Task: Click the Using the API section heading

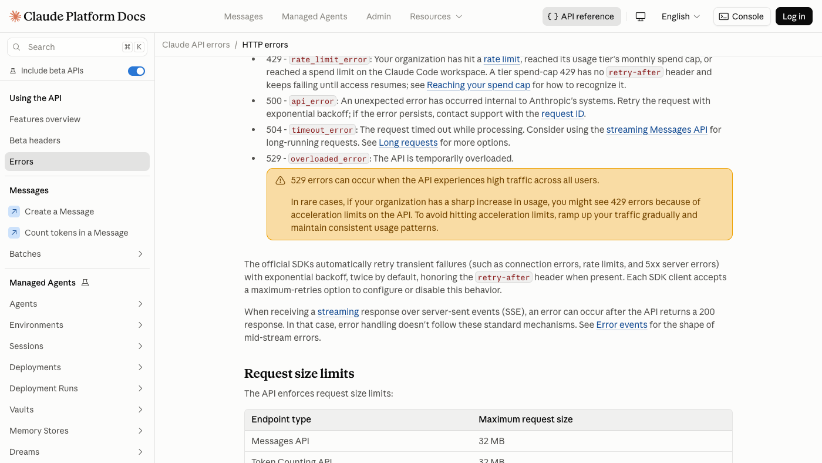Action: tap(35, 98)
